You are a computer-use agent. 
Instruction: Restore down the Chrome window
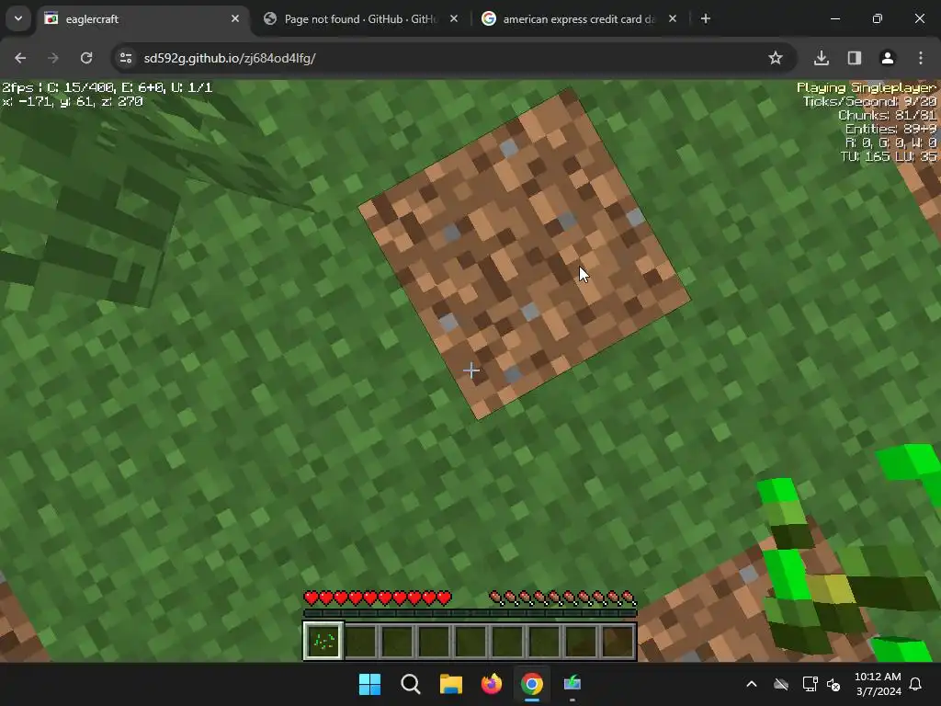click(877, 18)
